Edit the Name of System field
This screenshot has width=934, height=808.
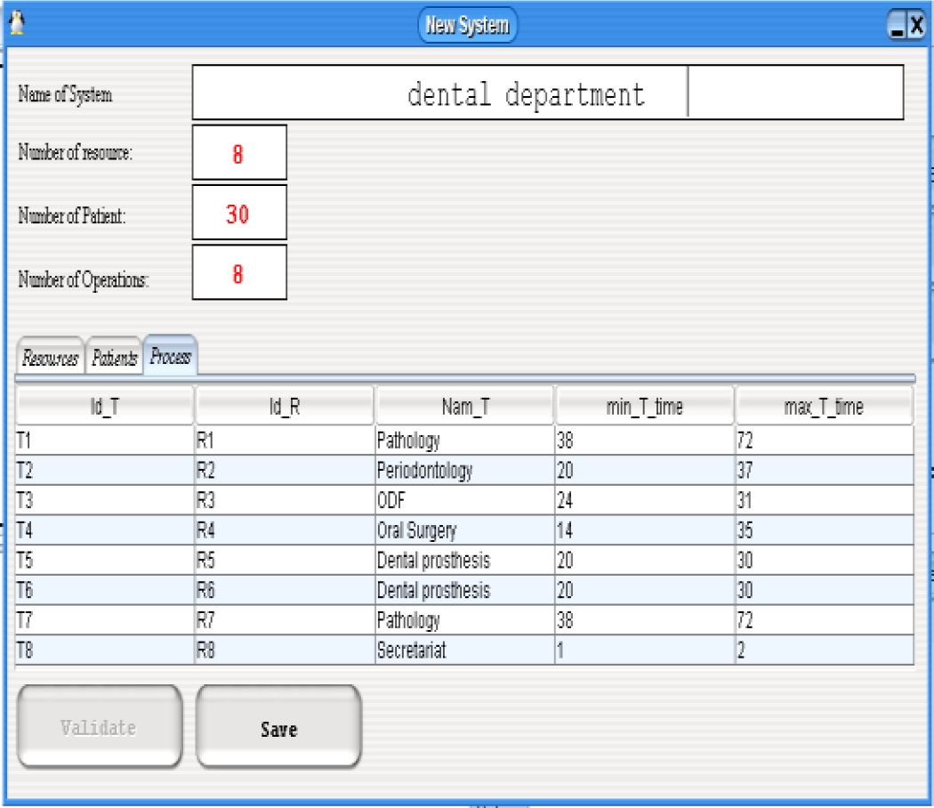coord(547,93)
